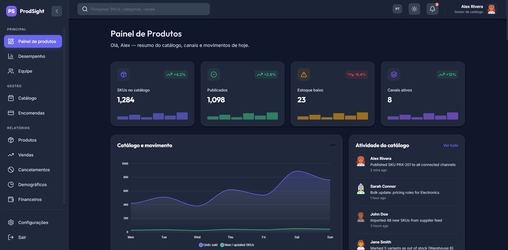Image resolution: width=508 pixels, height=250 pixels.
Task: Open Encomendas from the sidebar
Action: pos(33,113)
